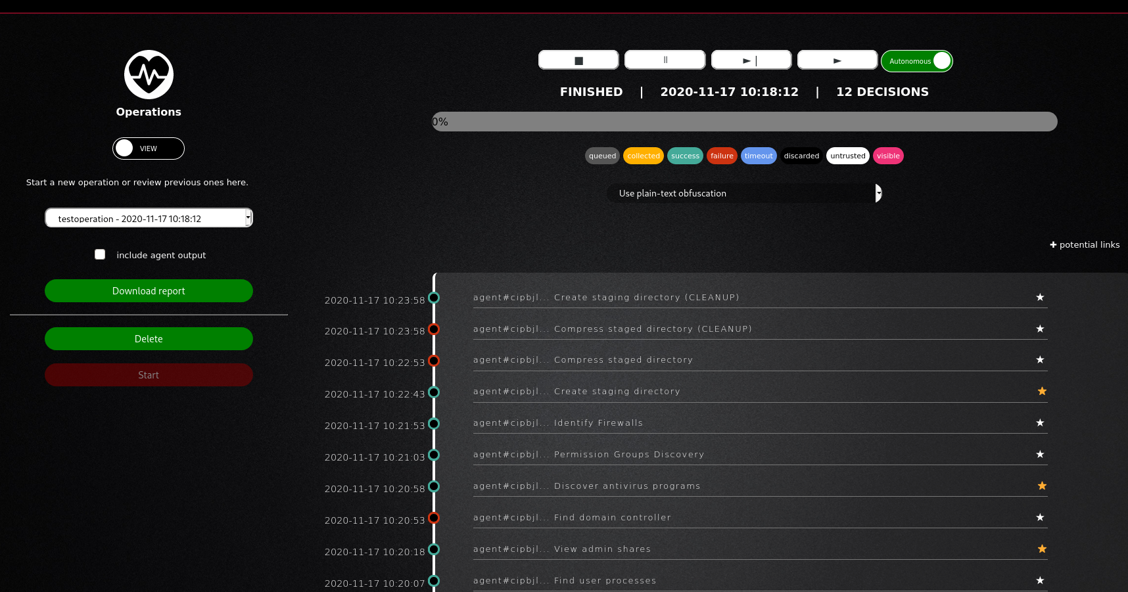1128x592 pixels.
Task: Expand the potential links section
Action: [1084, 244]
